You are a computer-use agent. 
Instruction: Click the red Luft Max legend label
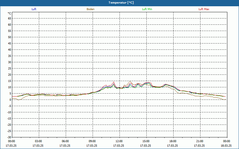(204, 9)
